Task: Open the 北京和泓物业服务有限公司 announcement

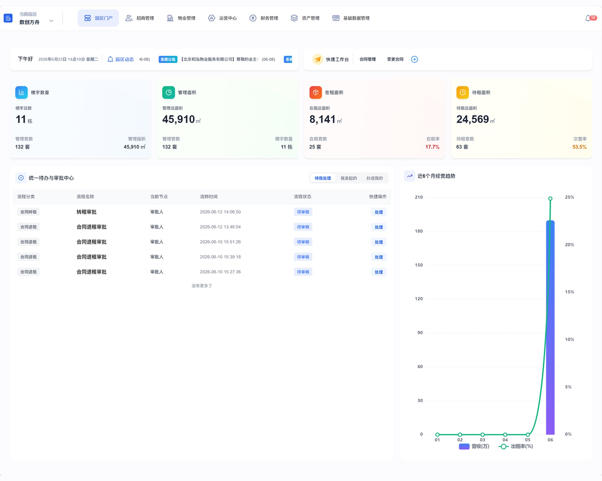Action: click(x=228, y=59)
